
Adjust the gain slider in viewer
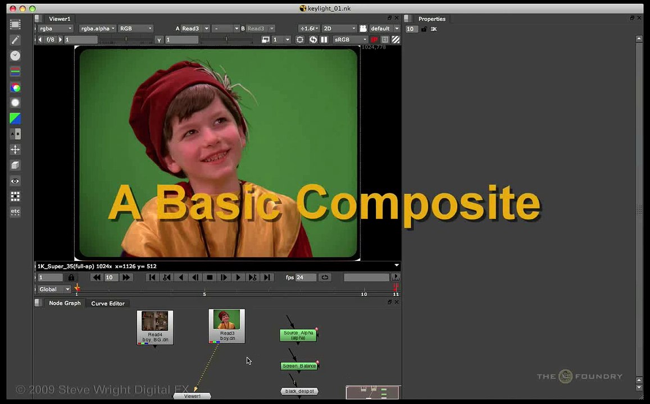(x=126, y=40)
